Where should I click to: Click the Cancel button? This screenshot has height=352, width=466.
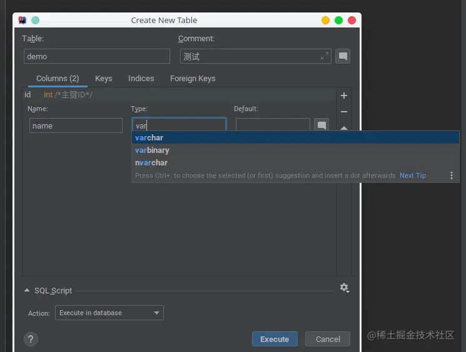pos(328,339)
